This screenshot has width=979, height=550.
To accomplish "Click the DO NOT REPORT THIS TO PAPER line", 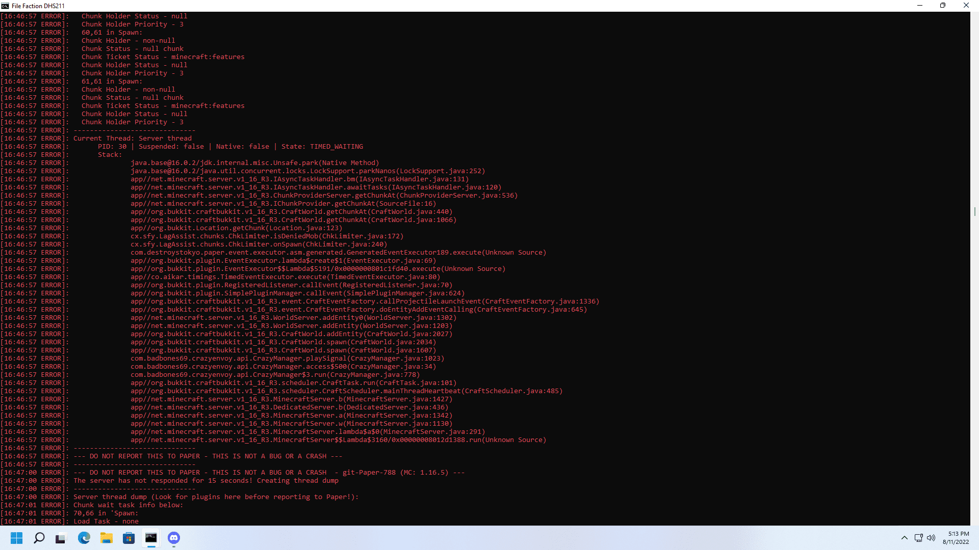I will tap(208, 456).
